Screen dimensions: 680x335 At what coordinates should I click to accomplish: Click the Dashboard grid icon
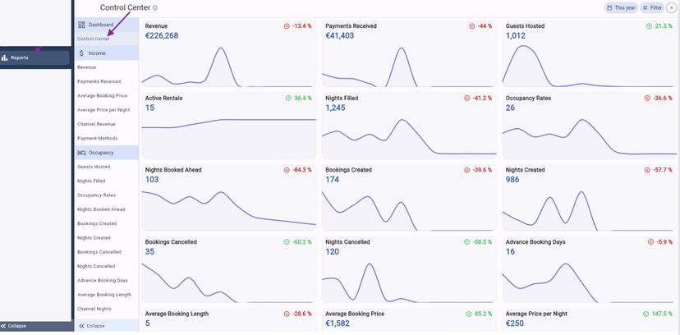[81, 25]
